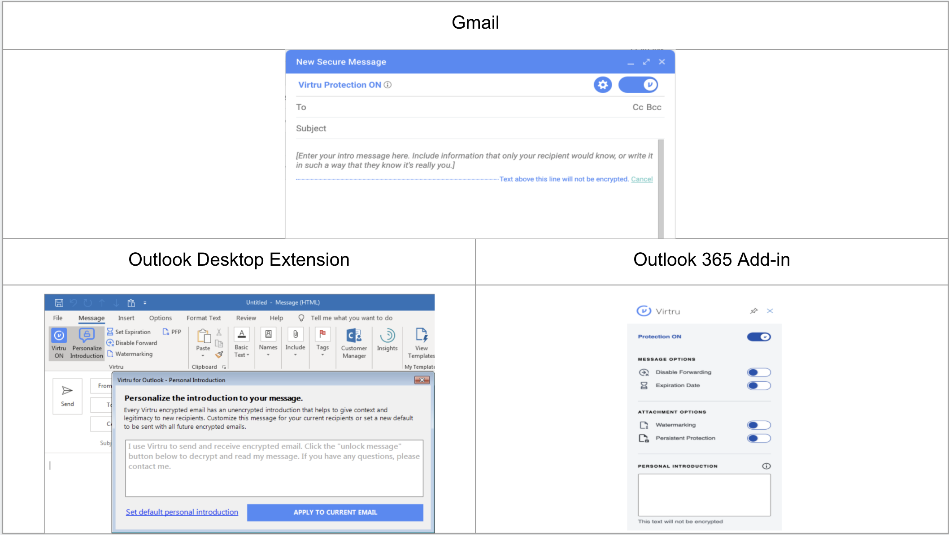The height and width of the screenshot is (535, 949).
Task: Click Set Expiration in Virtru group
Action: tap(129, 332)
